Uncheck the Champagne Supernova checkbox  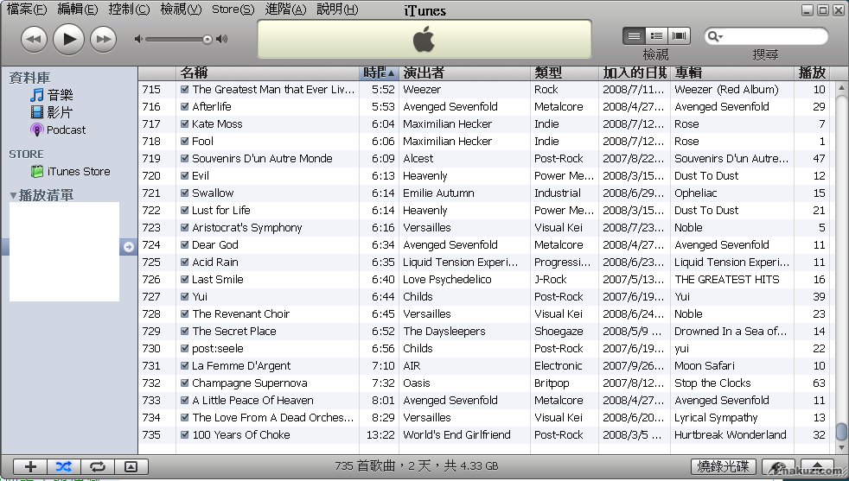185,383
